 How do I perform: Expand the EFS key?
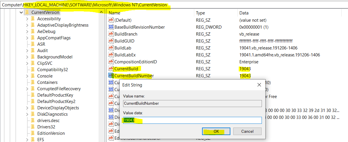click(x=27, y=140)
